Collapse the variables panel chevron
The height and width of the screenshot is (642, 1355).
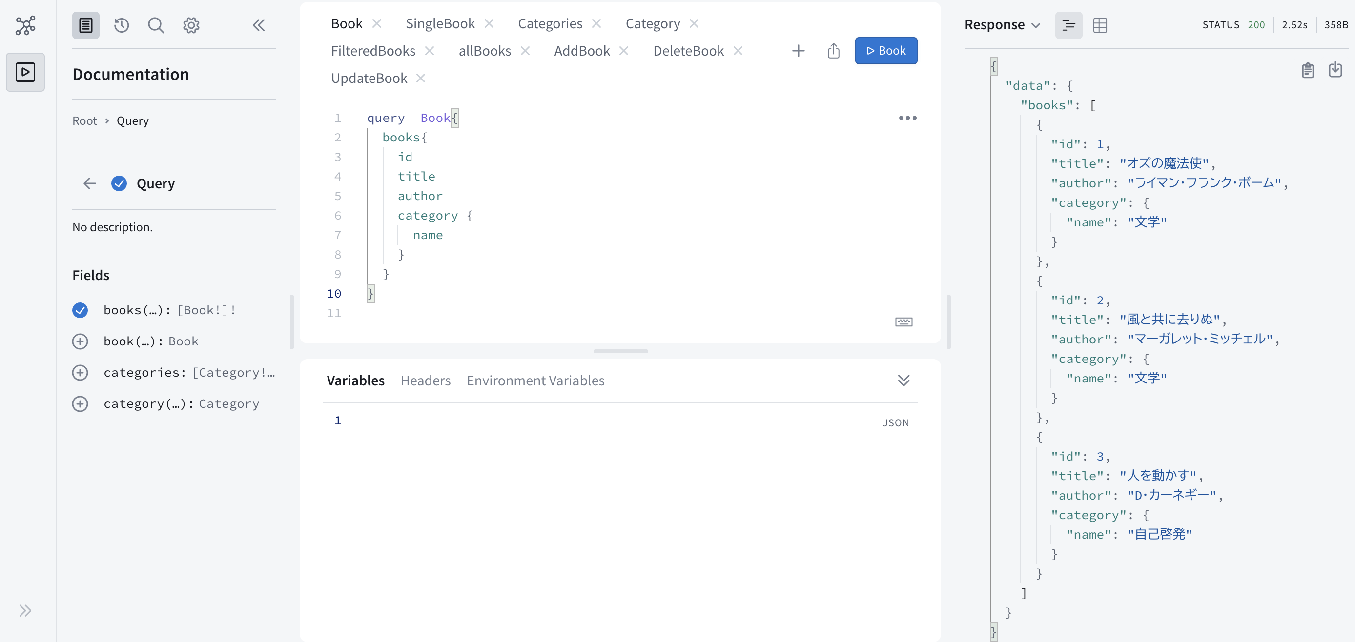(x=903, y=380)
